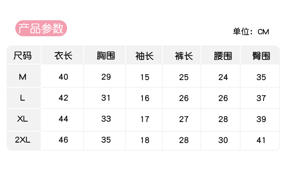This screenshot has height=169, width=286.
Task: Select the 袖长 column header
Action: pos(145,56)
